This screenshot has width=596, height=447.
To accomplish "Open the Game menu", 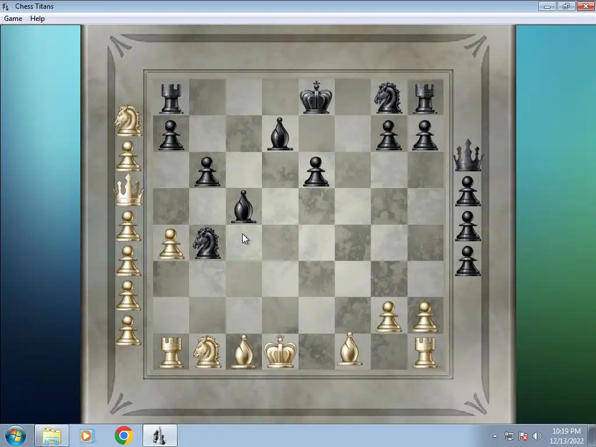I will pos(13,19).
